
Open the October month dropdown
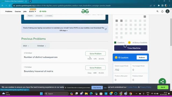(x=41, y=46)
